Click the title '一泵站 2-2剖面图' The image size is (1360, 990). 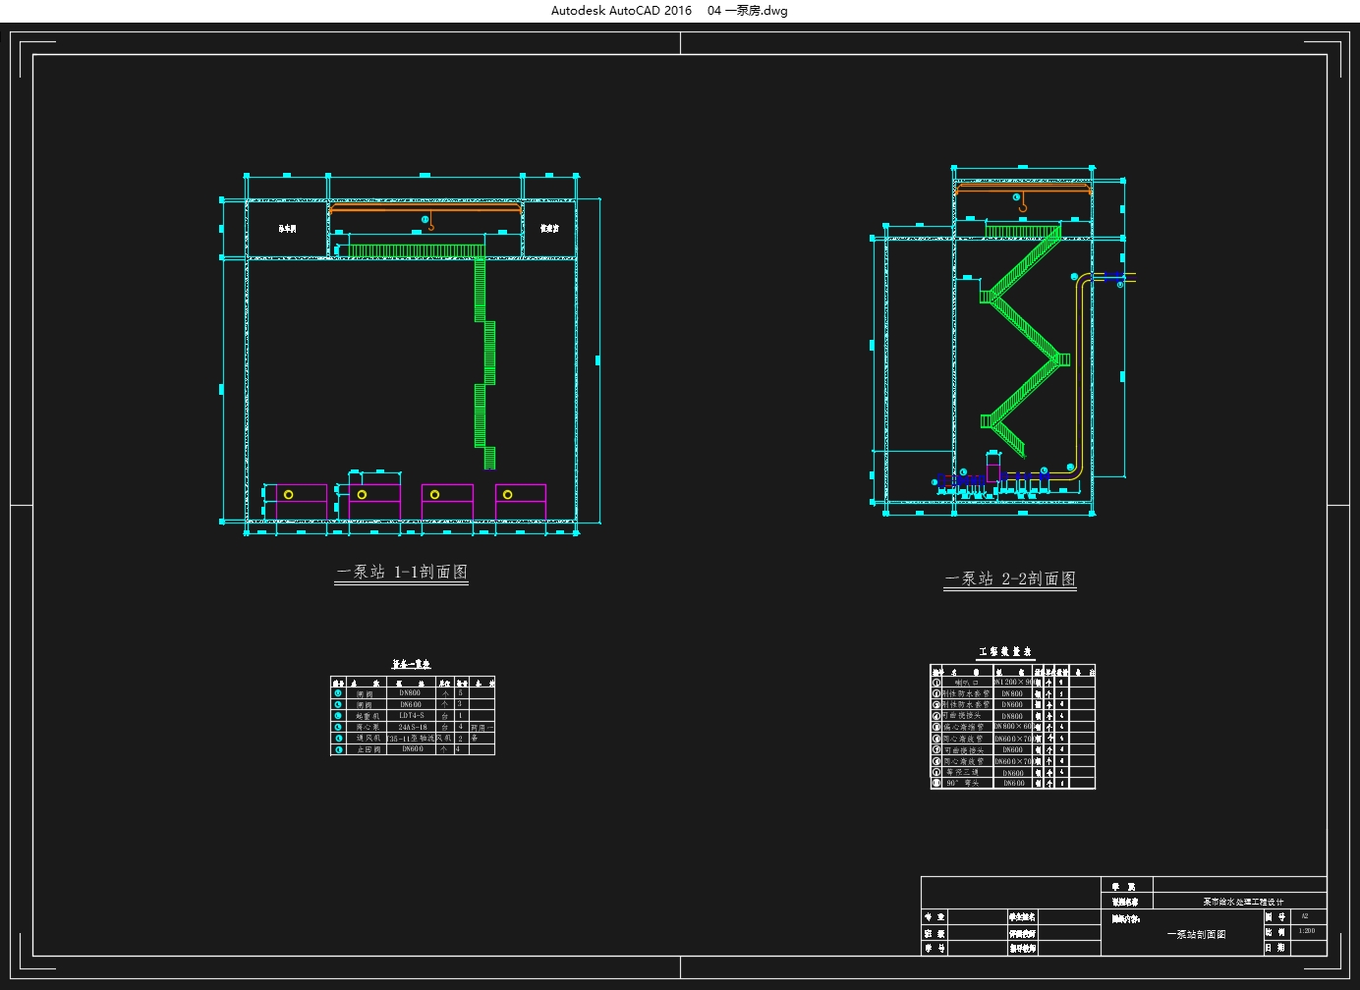[1010, 578]
